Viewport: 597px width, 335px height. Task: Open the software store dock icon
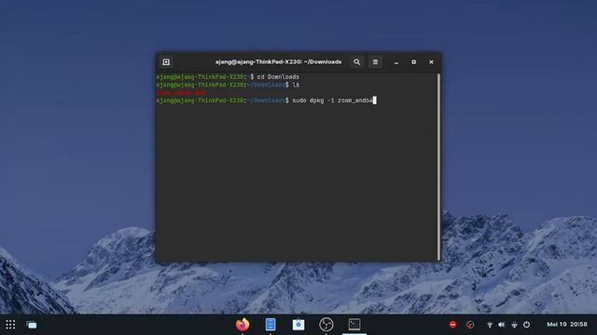pos(298,325)
